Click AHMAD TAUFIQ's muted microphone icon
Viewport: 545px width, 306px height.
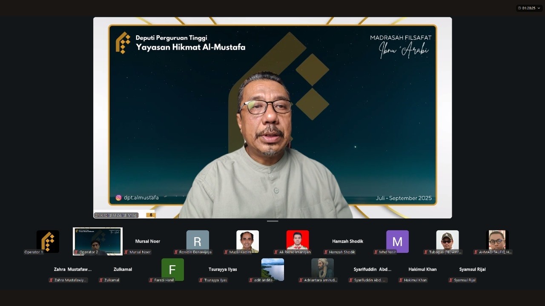click(x=476, y=252)
